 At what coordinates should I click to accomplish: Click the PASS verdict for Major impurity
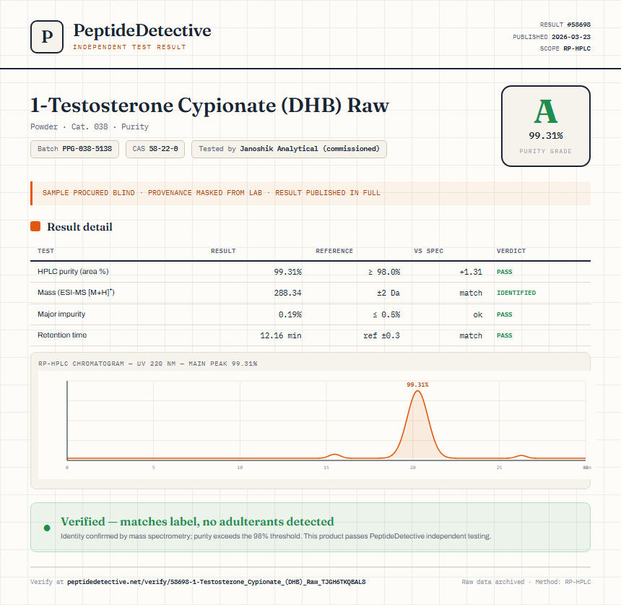pos(505,314)
